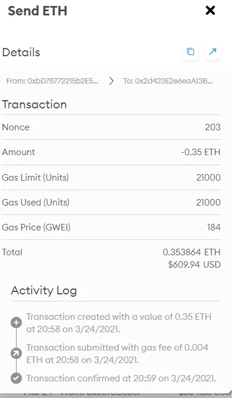
Task: Click the confirmed at 20:59 log entry
Action: pyautogui.click(x=121, y=378)
